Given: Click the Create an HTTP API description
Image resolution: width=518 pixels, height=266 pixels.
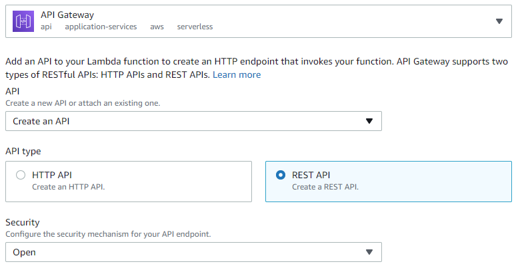Looking at the screenshot, I should tap(69, 187).
